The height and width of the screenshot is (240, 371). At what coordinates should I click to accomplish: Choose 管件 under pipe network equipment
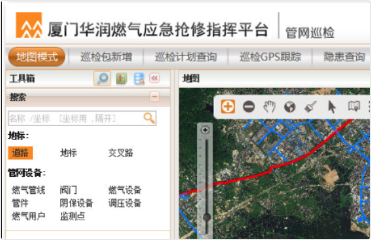tap(20, 203)
